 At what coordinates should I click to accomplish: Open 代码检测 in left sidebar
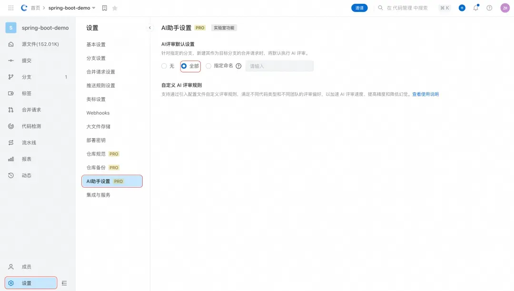tap(31, 126)
